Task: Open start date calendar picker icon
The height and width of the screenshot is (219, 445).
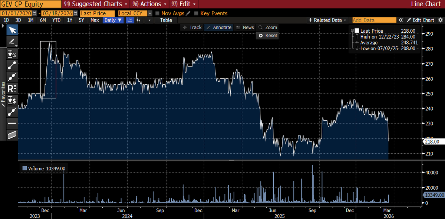Action: click(34, 13)
